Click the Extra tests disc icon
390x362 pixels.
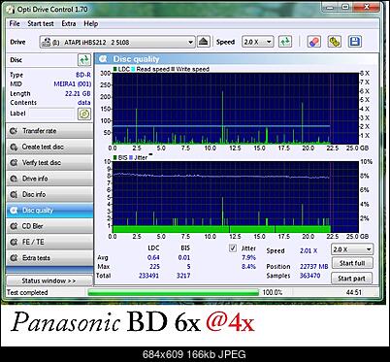click(14, 258)
